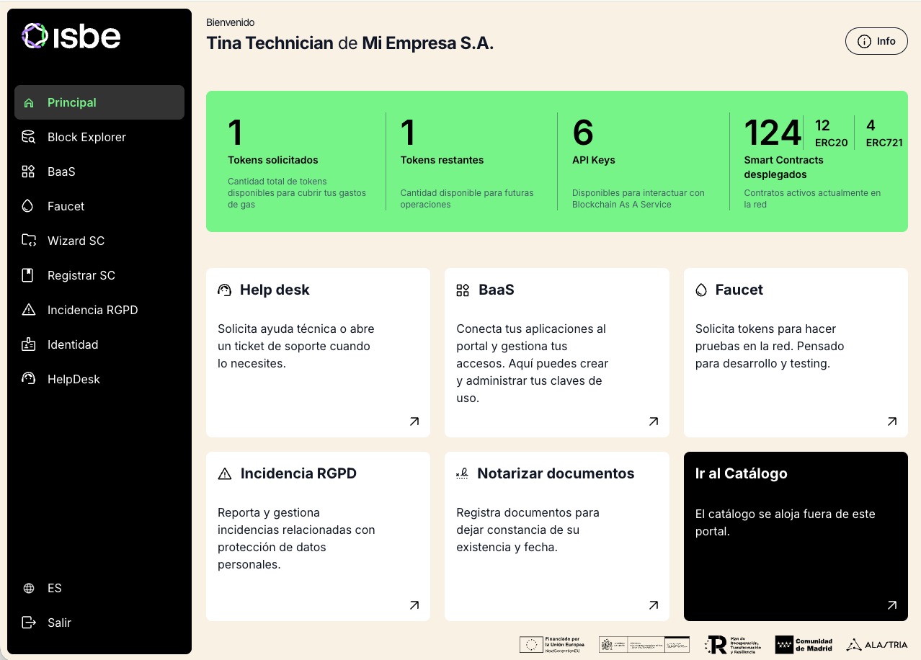The width and height of the screenshot is (921, 660).
Task: Click the Identidad ID badge icon
Action: (29, 344)
